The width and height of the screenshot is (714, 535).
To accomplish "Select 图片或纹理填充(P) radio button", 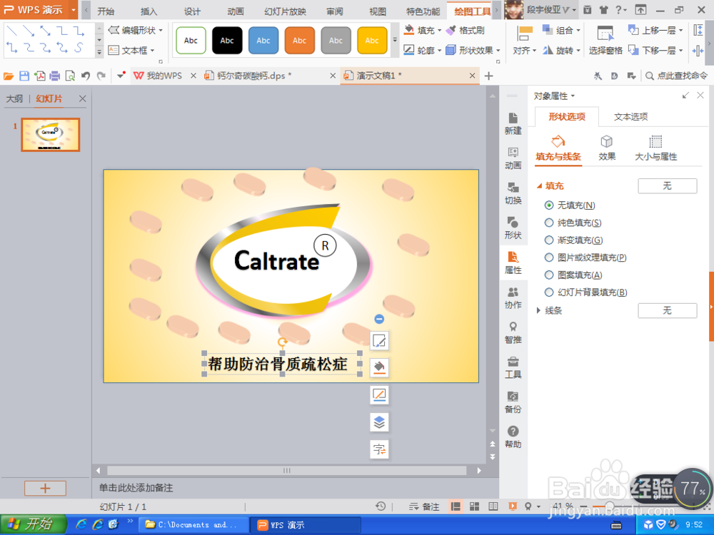I will [549, 258].
